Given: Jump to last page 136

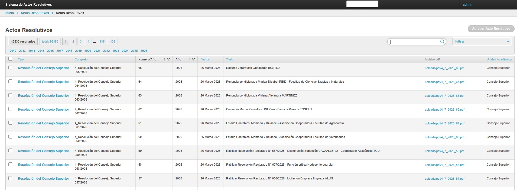Looking at the screenshot, I should [113, 42].
